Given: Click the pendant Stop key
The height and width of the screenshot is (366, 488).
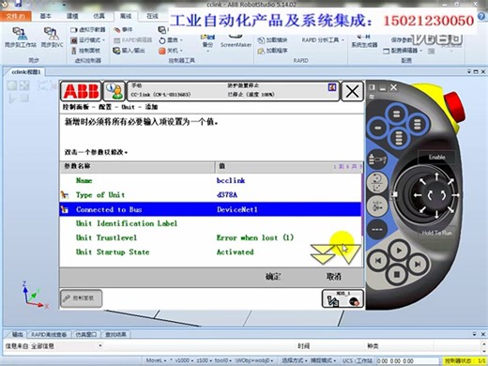Looking at the screenshot, I should (x=397, y=275).
